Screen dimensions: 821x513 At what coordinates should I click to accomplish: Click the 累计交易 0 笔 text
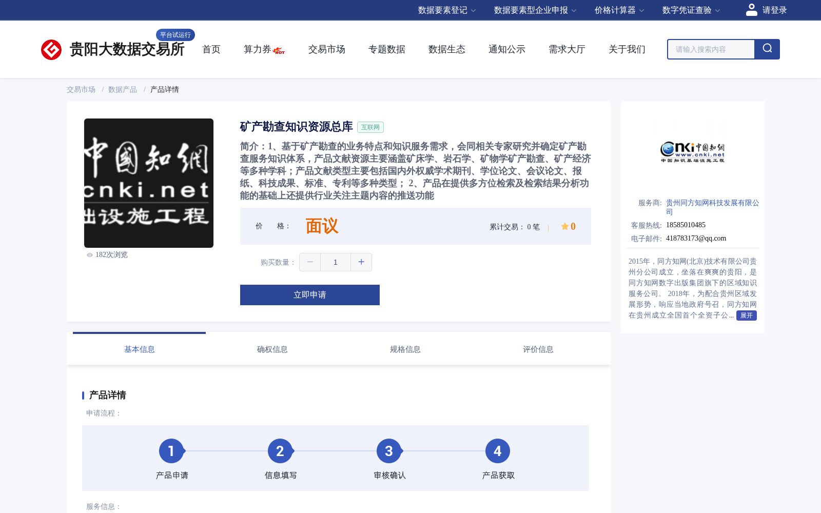(515, 227)
